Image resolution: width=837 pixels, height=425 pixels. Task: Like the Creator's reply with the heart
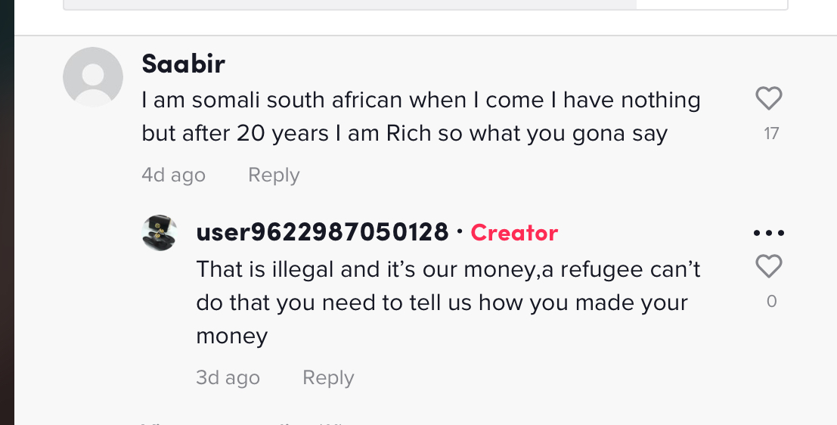pos(769,266)
